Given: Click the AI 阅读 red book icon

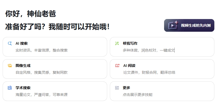Looking at the screenshot, I should (117, 66).
